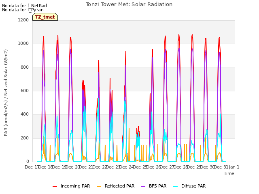Viewport: 259px width, 194px height.
Task: Click the Dec 31 x-axis tick label
Action: point(221,167)
